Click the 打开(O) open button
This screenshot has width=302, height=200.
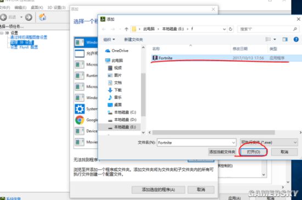click(x=254, y=152)
